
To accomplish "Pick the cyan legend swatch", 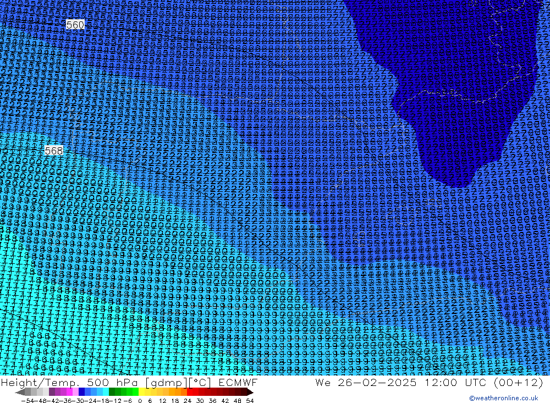I will click(x=106, y=392).
